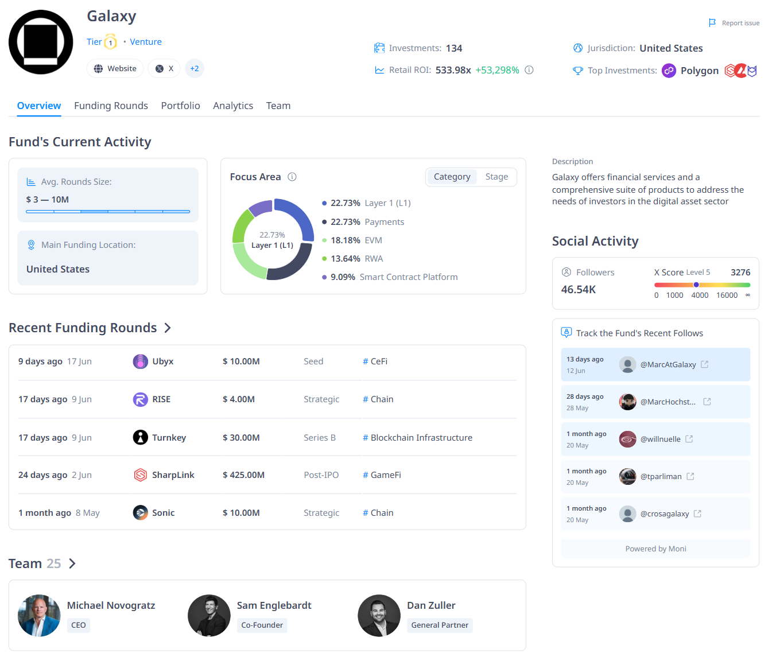Open the Funding Rounds tab
780x665 pixels.
(x=111, y=106)
